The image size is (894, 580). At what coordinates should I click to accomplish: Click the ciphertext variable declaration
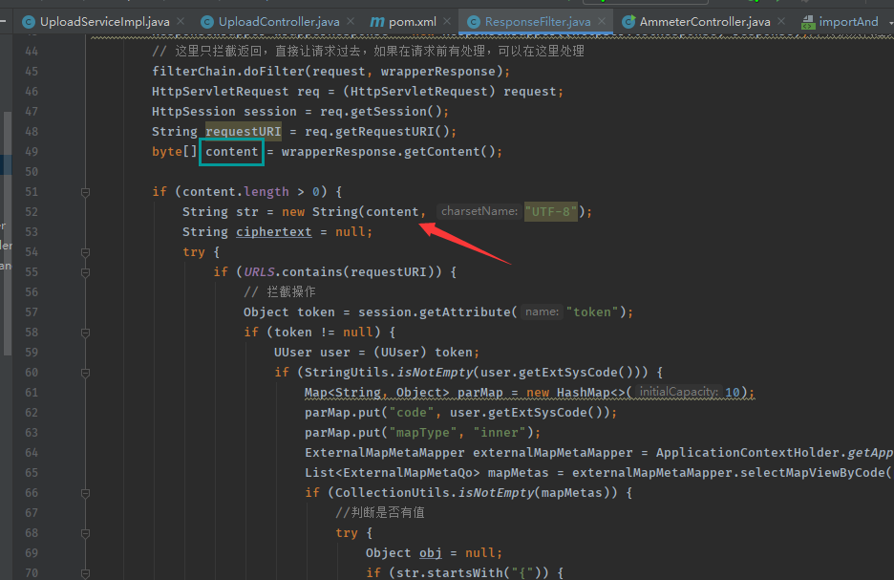click(274, 232)
